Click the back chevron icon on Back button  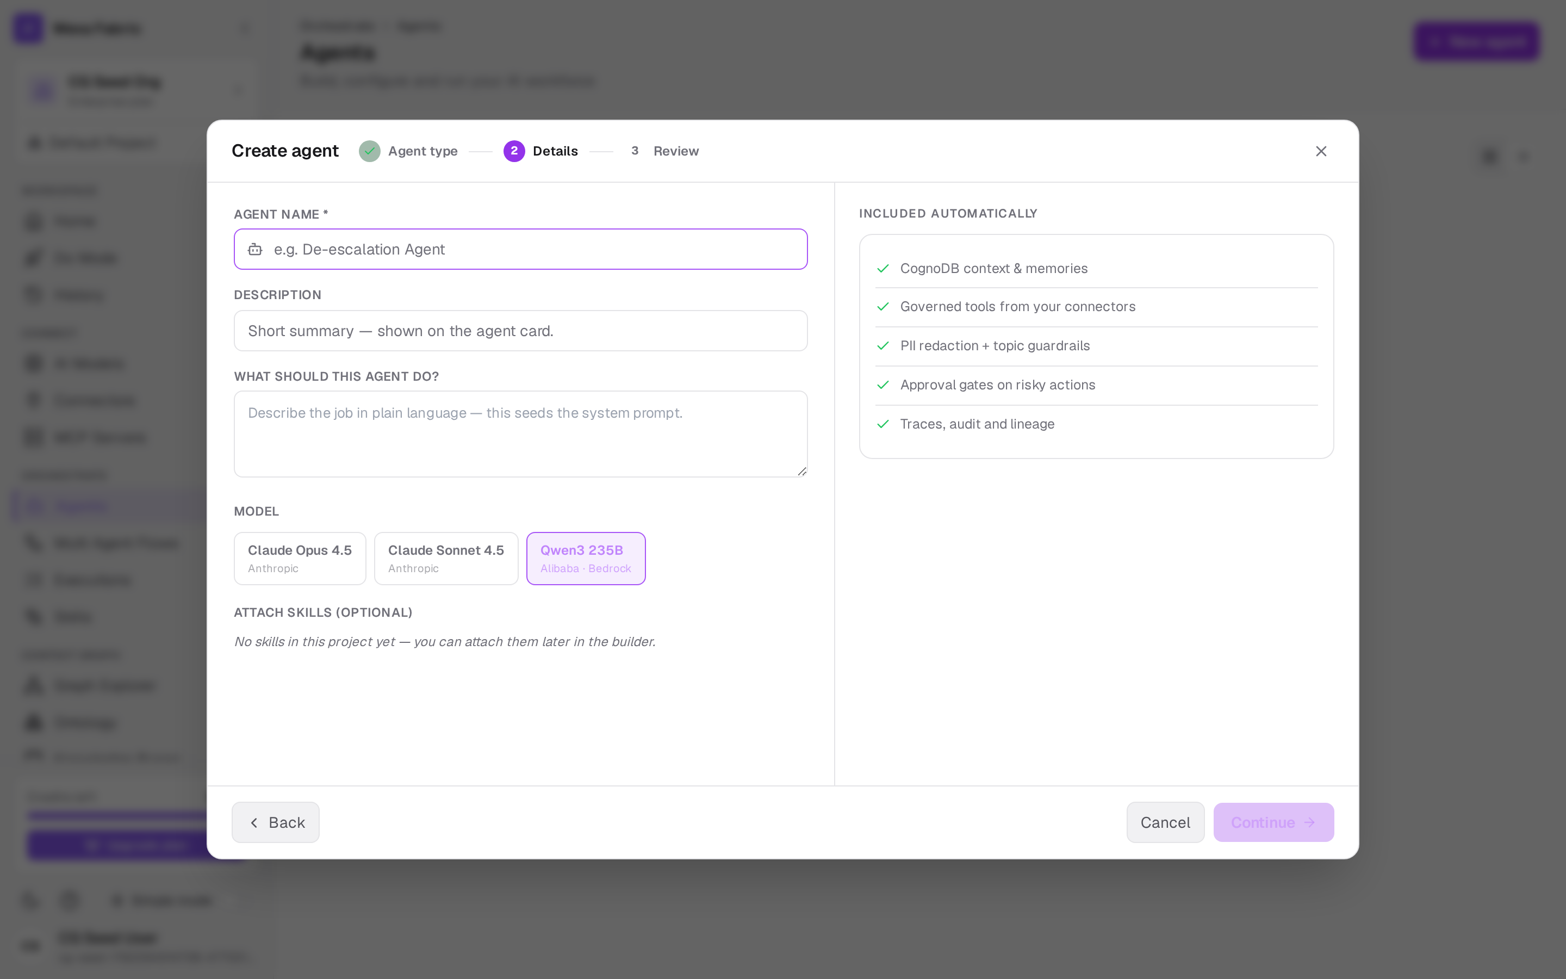254,822
